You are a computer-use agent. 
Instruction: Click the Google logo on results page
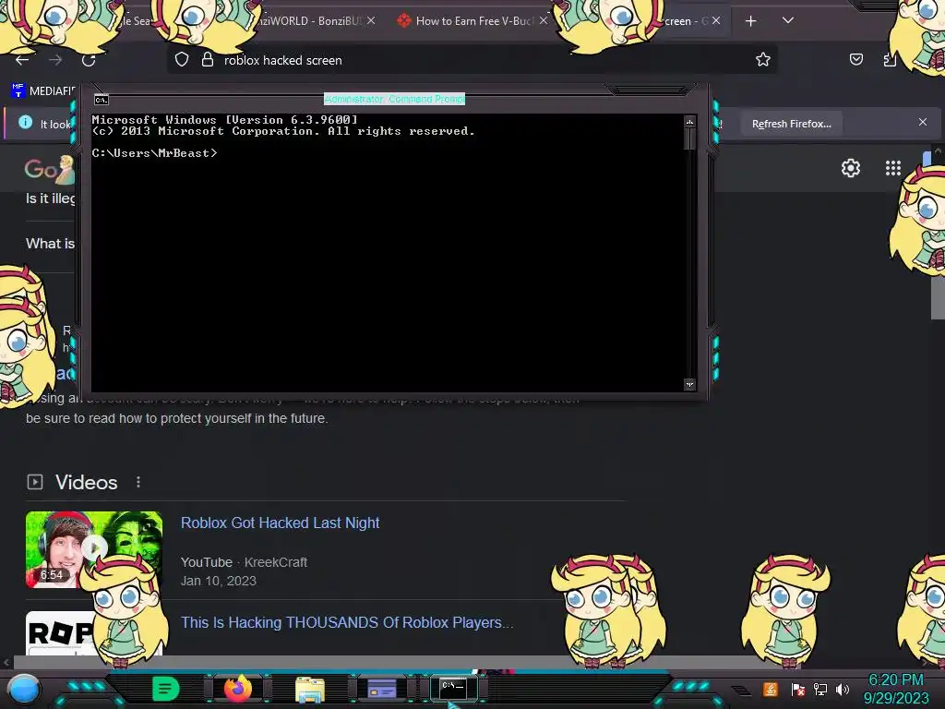tap(50, 170)
